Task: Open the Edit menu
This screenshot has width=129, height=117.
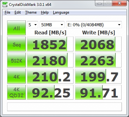Action: (x=18, y=12)
